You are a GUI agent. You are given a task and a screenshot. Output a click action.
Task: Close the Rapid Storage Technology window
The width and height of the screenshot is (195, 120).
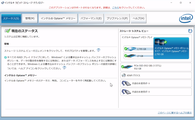tap(190, 3)
